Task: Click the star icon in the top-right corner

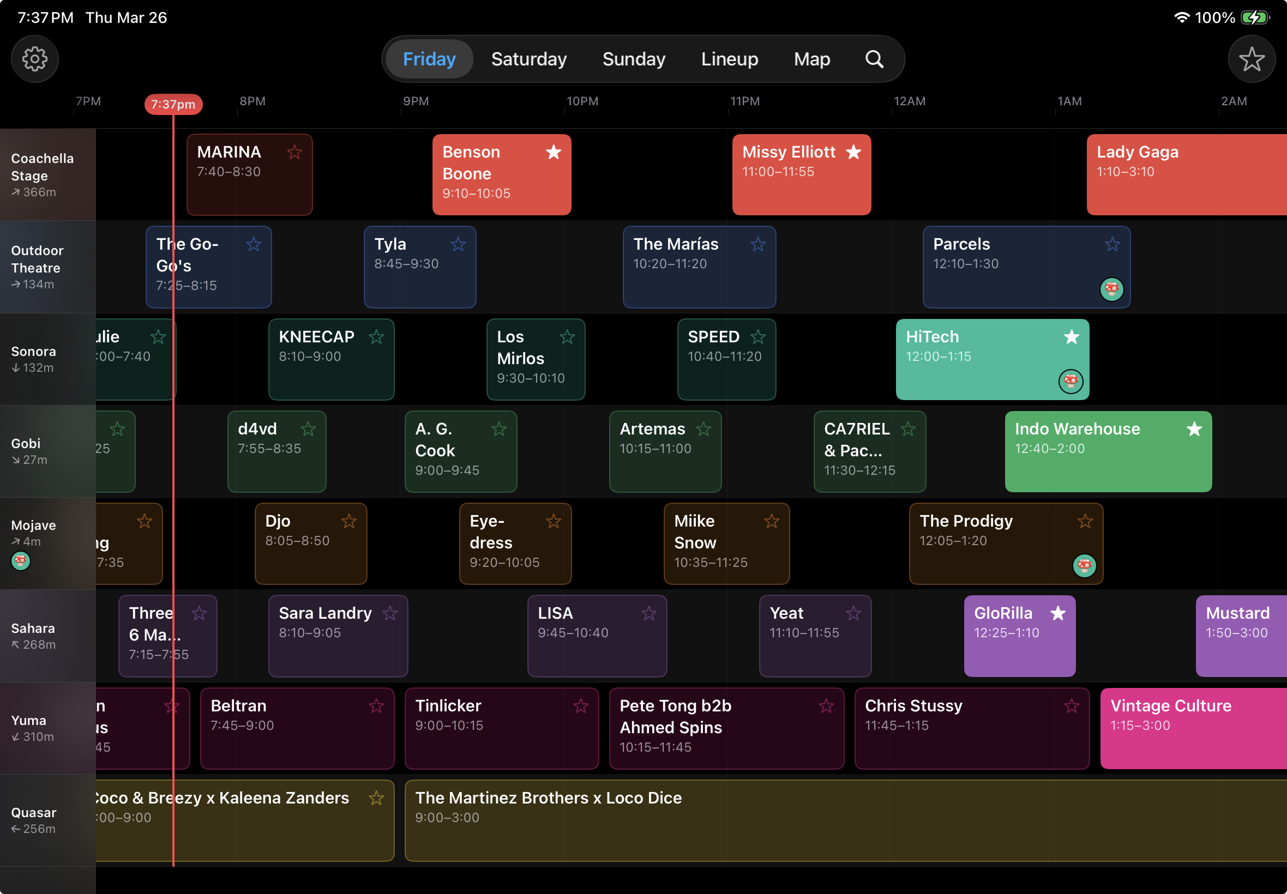Action: [x=1251, y=59]
